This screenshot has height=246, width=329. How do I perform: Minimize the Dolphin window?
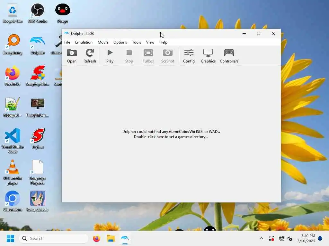click(x=244, y=33)
